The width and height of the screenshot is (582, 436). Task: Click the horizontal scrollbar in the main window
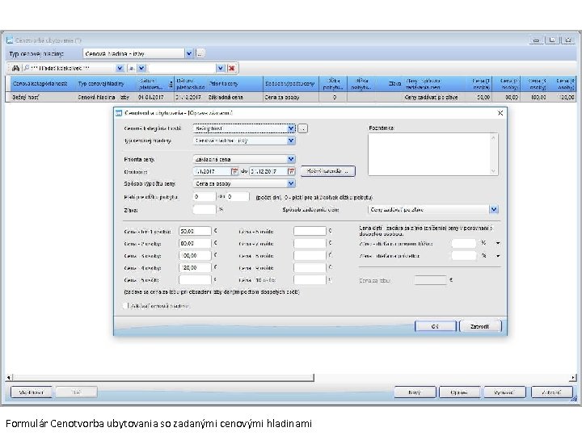(163, 377)
